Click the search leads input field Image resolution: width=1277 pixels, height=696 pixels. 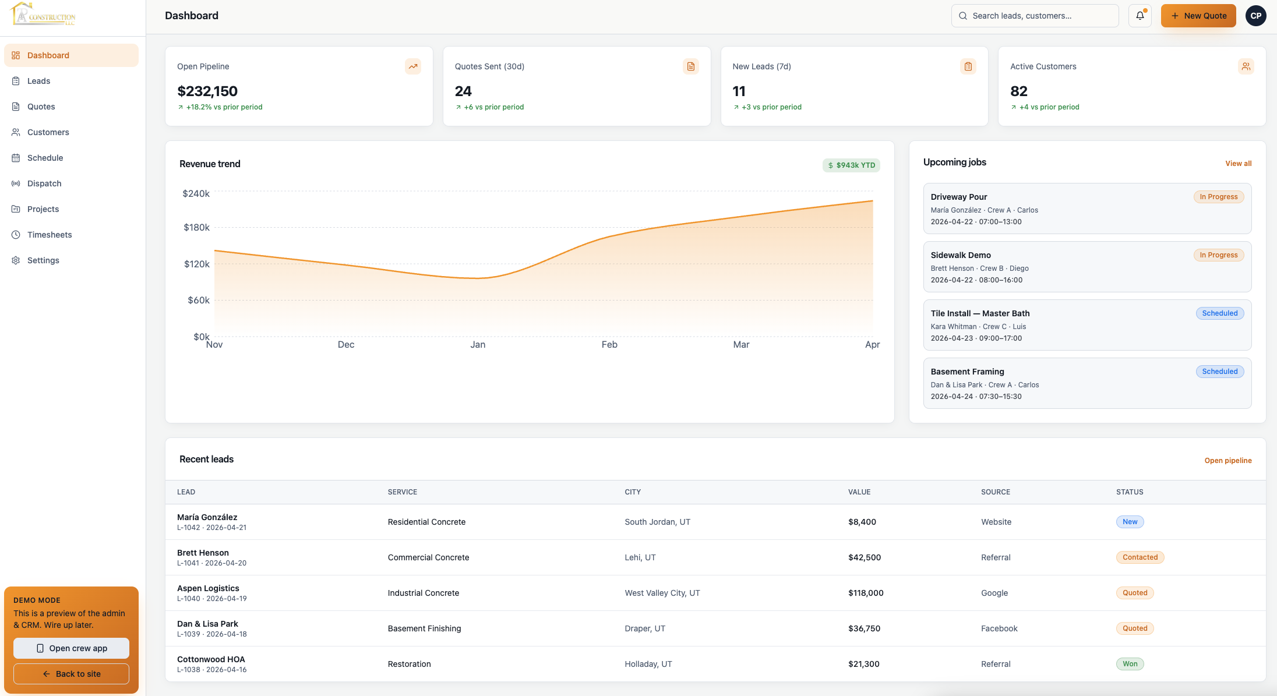point(1035,16)
